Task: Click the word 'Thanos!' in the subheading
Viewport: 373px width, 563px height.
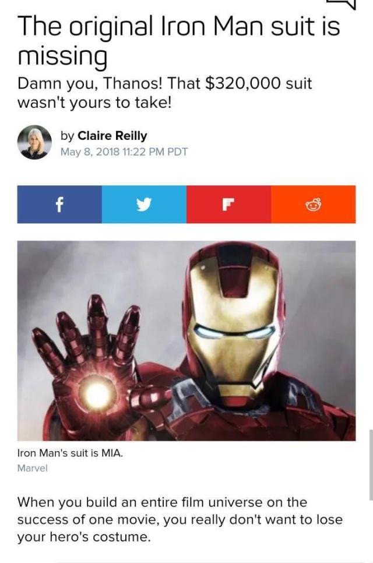Action: coord(134,83)
